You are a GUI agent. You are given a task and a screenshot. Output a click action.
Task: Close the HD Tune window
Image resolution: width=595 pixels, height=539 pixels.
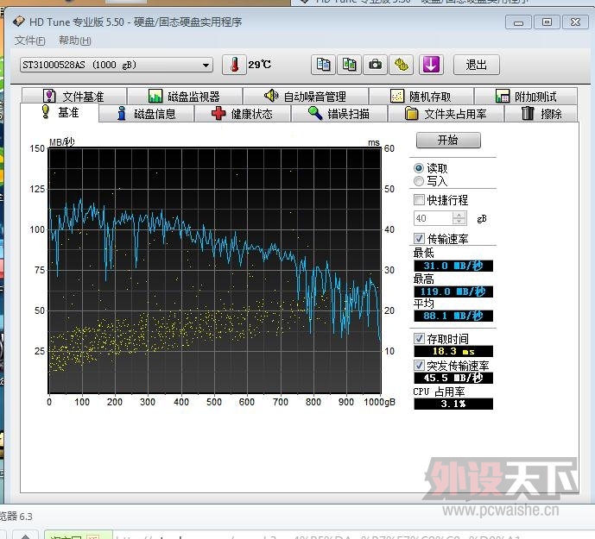tap(575, 22)
